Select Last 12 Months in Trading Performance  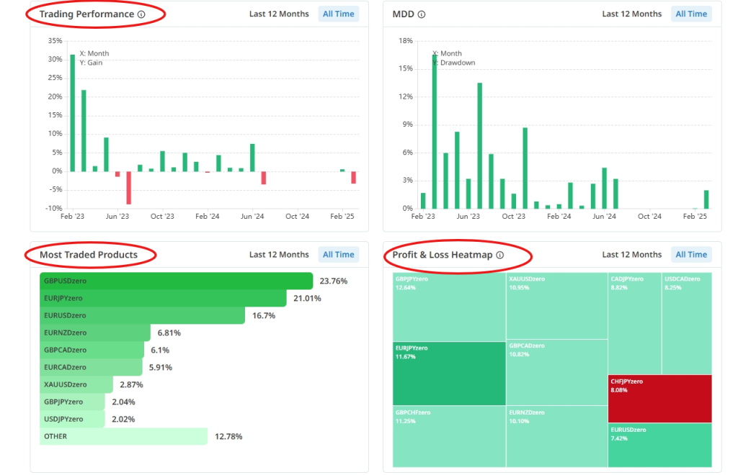(x=279, y=14)
